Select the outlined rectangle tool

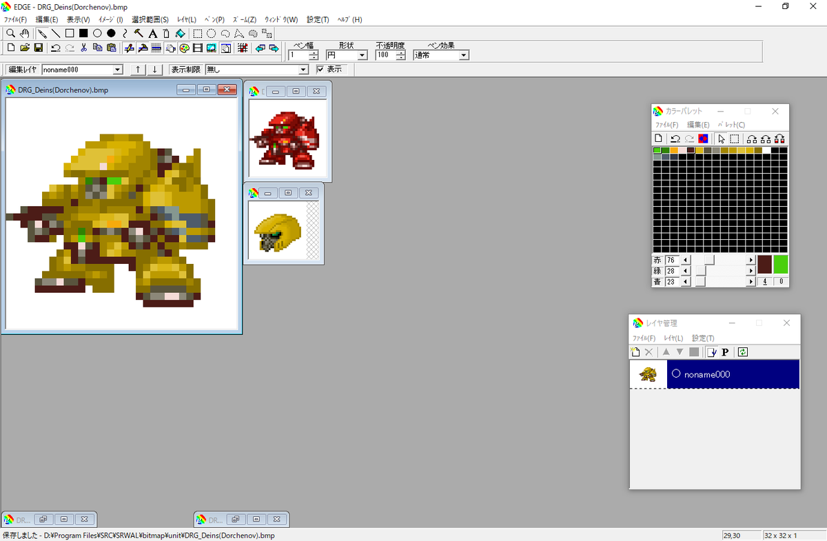point(70,33)
